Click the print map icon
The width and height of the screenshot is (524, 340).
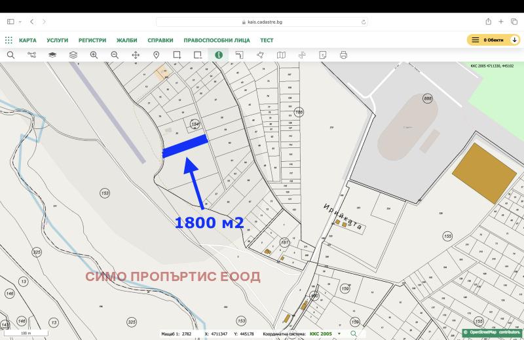[x=343, y=55]
